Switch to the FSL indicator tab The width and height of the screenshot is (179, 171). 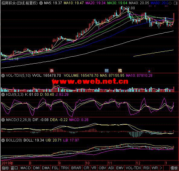click(x=55, y=168)
